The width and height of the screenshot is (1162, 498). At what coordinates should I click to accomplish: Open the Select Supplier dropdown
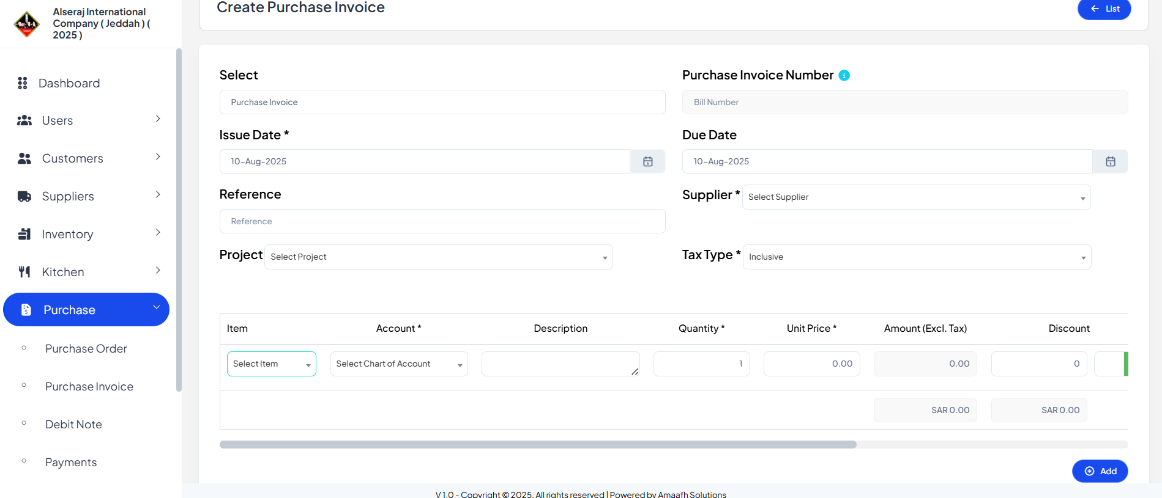(916, 197)
